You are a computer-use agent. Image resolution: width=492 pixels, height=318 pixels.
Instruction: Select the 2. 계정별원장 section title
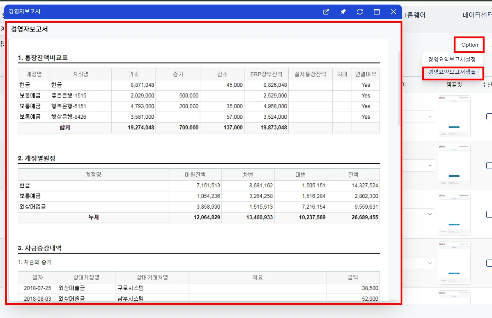point(37,158)
